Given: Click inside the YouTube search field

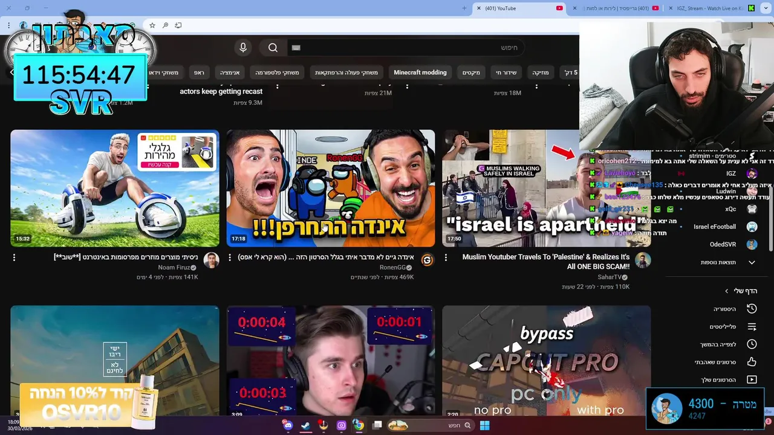Looking at the screenshot, I should point(406,48).
